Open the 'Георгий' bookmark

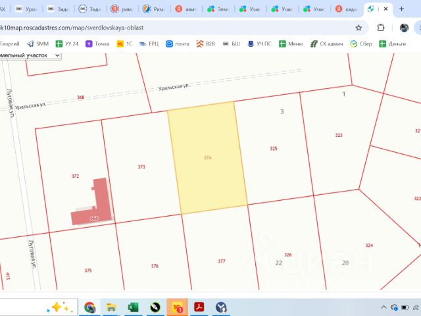click(x=10, y=44)
